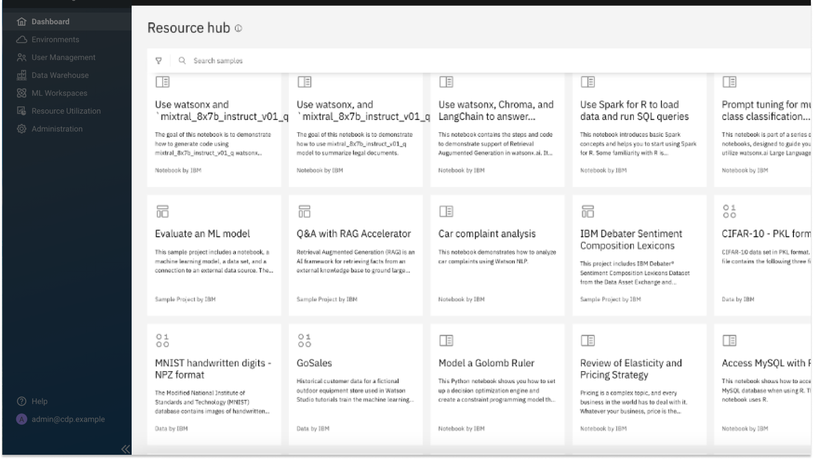Screen dimensions: 813x459
Task: Click the Help question mark icon
Action: [22, 401]
